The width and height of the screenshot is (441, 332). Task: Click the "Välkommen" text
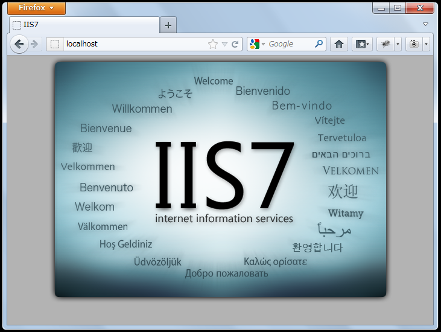[103, 226]
